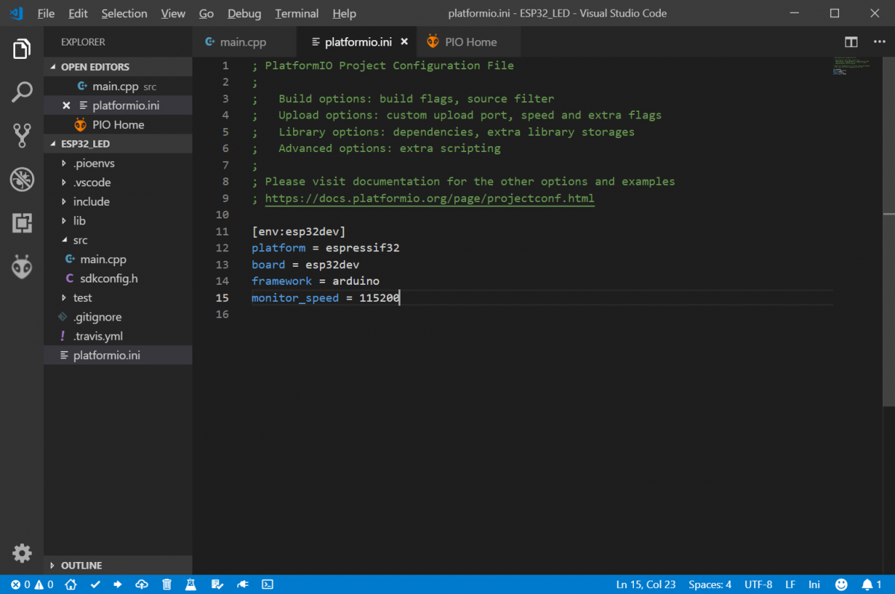Open the Extensions view
Screen dimensions: 895x594
tap(22, 222)
